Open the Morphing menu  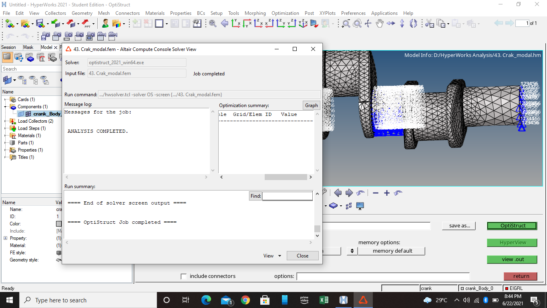point(255,13)
